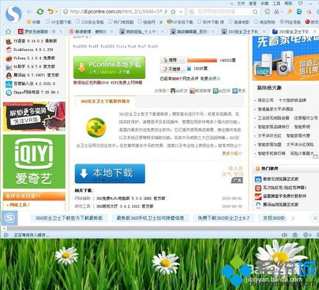Image resolution: width=319 pixels, height=290 pixels.
Task: Open dropdown arrow beside scissors icon
Action: click(282, 12)
